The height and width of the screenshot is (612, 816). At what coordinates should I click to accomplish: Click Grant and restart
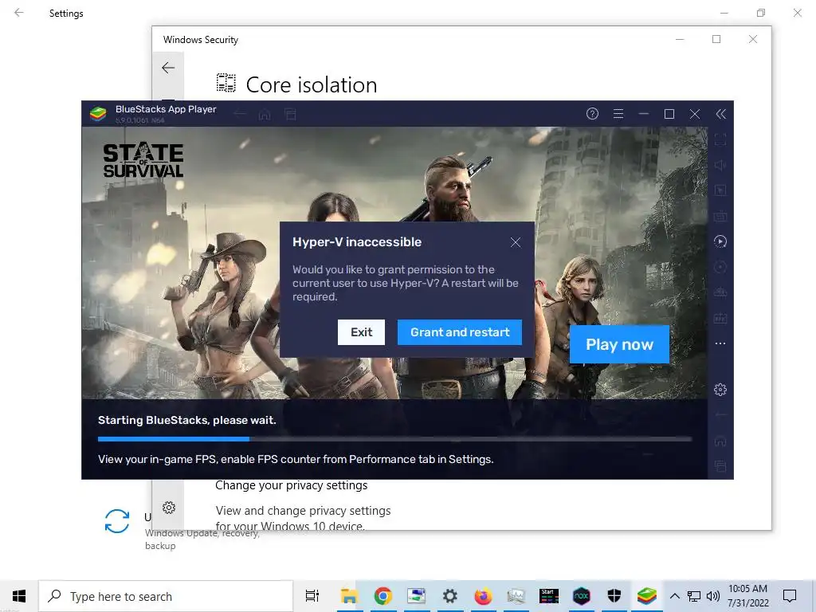[x=460, y=332]
